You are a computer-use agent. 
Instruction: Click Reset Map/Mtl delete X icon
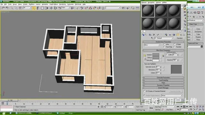(x=154, y=35)
